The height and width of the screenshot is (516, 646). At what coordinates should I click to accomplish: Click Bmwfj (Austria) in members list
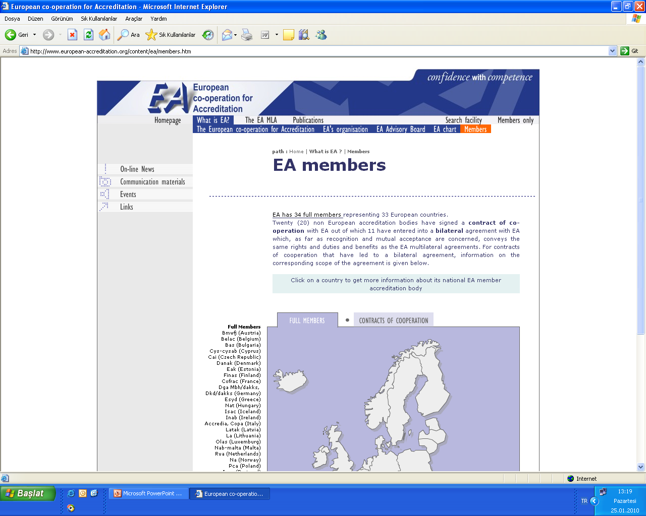[241, 333]
